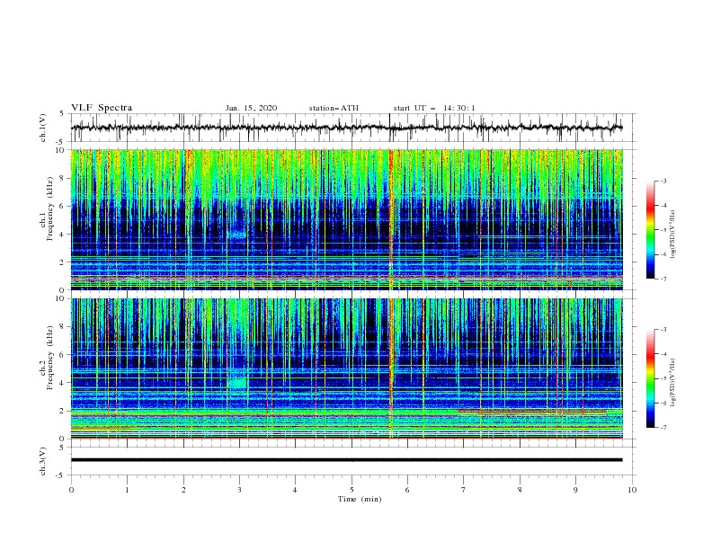Click the "-7" label on ch.2 colorbar

[663, 428]
